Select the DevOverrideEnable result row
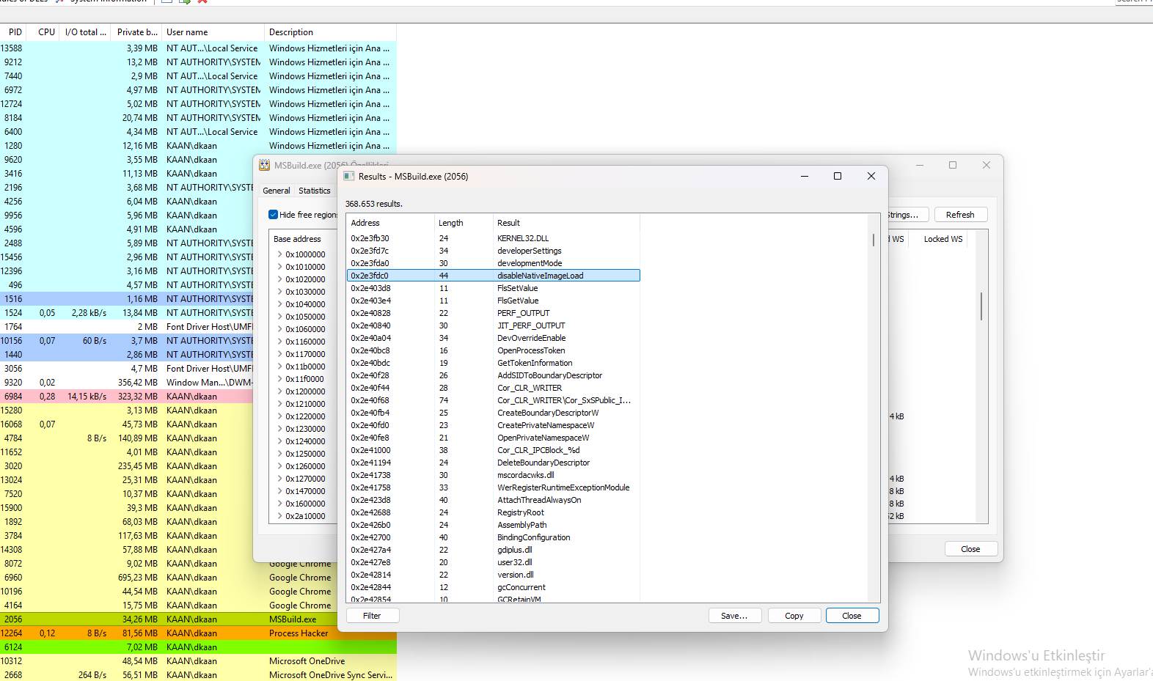This screenshot has height=681, width=1153. coord(493,338)
